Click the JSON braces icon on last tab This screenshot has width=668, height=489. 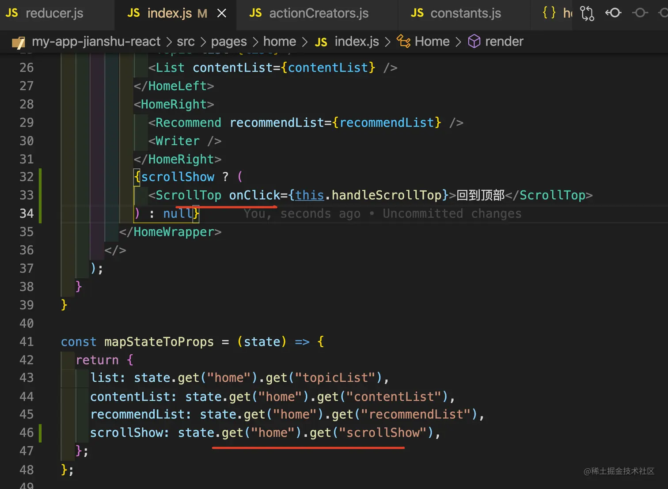[549, 13]
